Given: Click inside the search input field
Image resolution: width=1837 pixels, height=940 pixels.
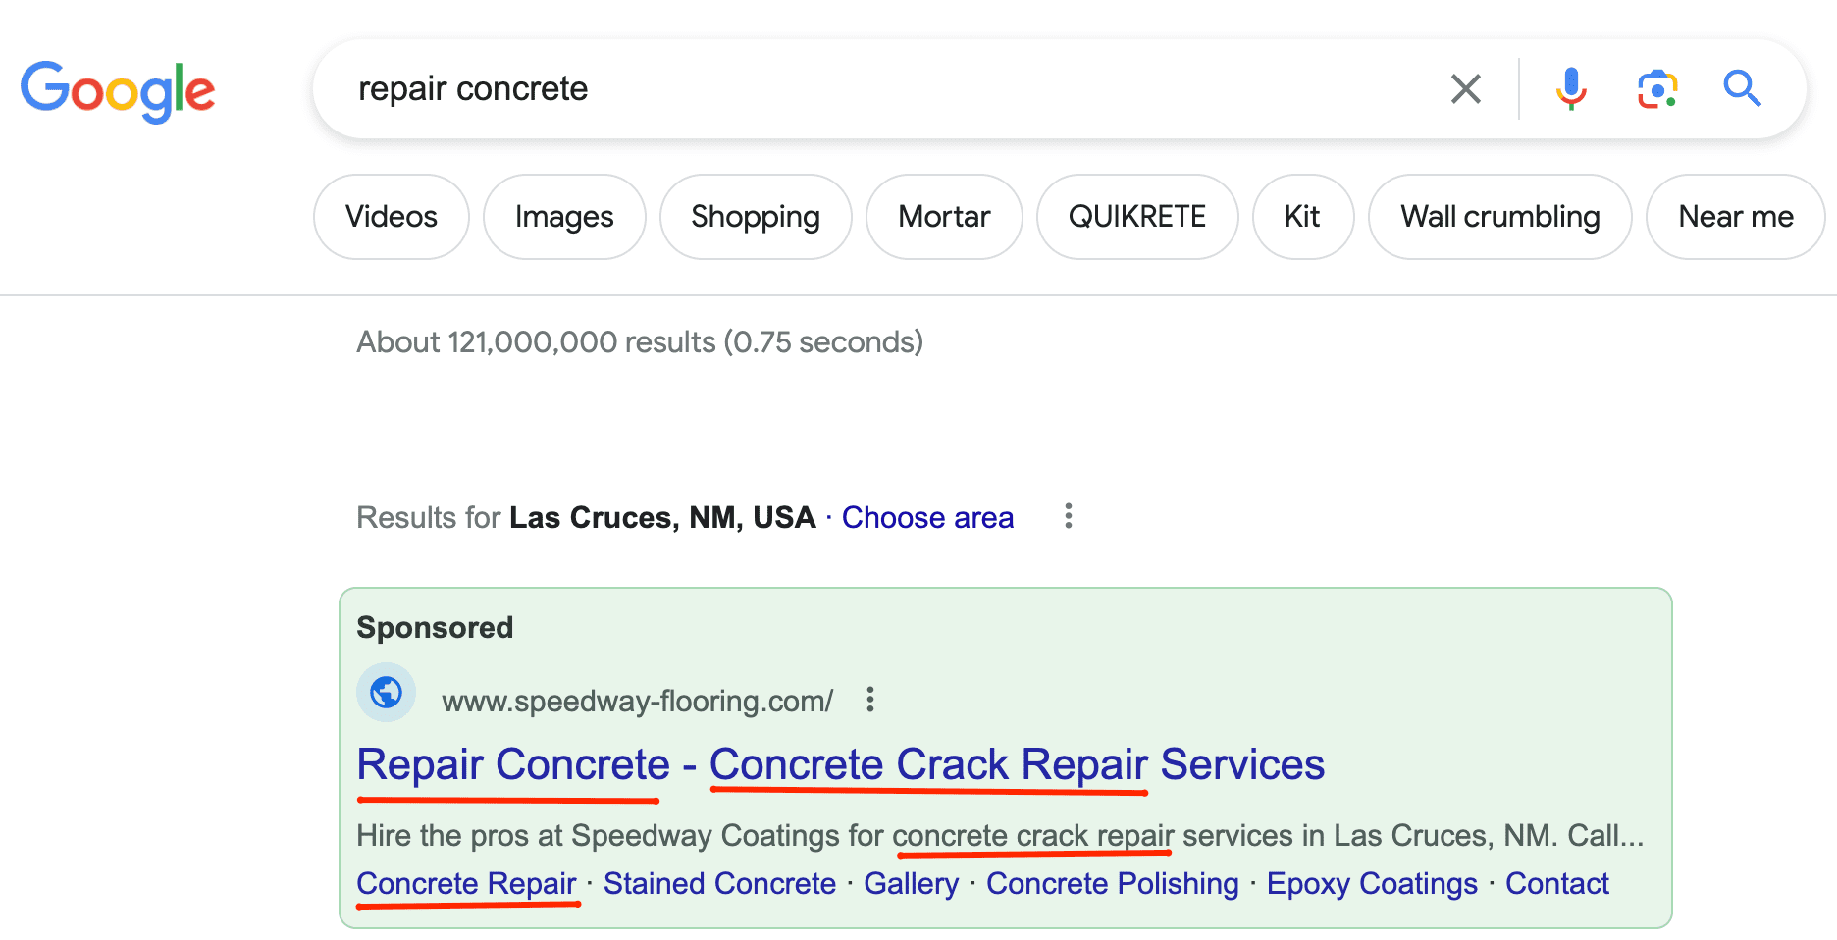Looking at the screenshot, I should (883, 88).
